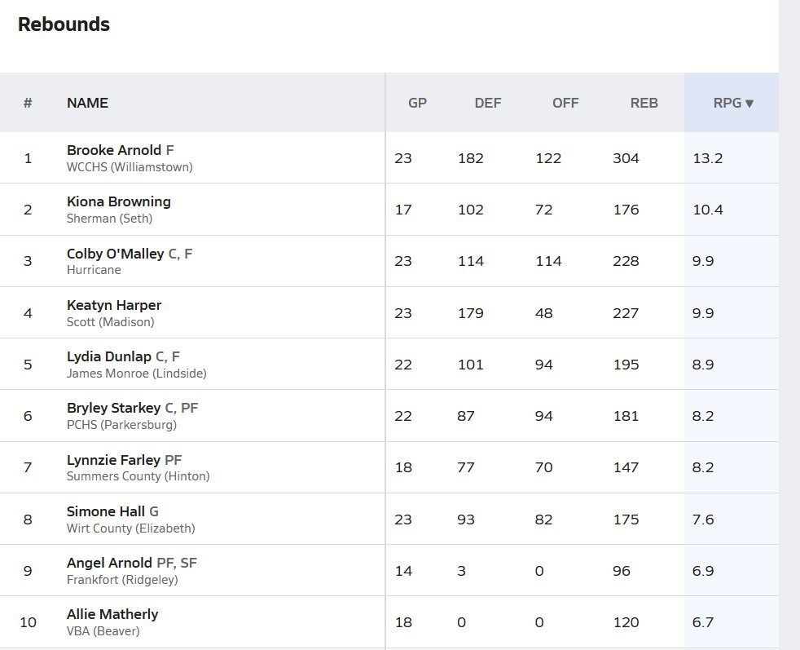Click Simone Hall's 7.6 RPG value
The image size is (800, 650).
pyautogui.click(x=703, y=520)
